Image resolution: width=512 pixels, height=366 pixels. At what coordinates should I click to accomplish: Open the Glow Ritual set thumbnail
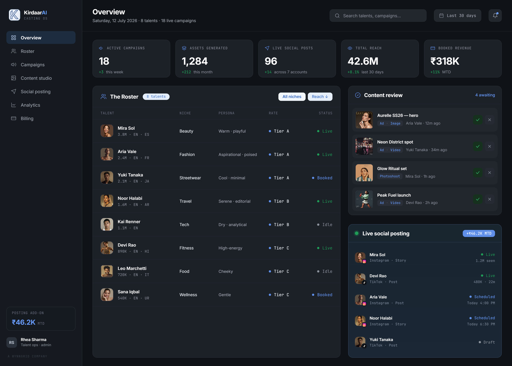coord(364,173)
